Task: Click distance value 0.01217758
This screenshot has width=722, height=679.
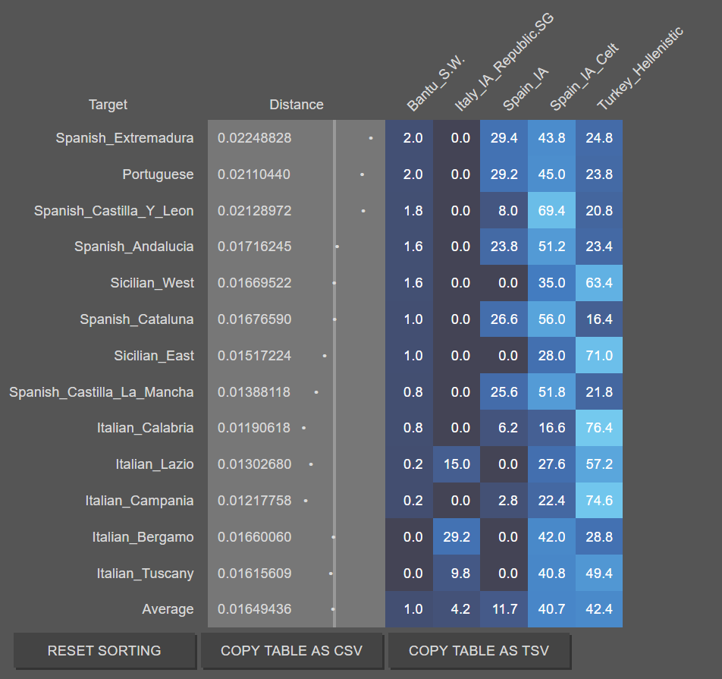Action: [x=255, y=500]
